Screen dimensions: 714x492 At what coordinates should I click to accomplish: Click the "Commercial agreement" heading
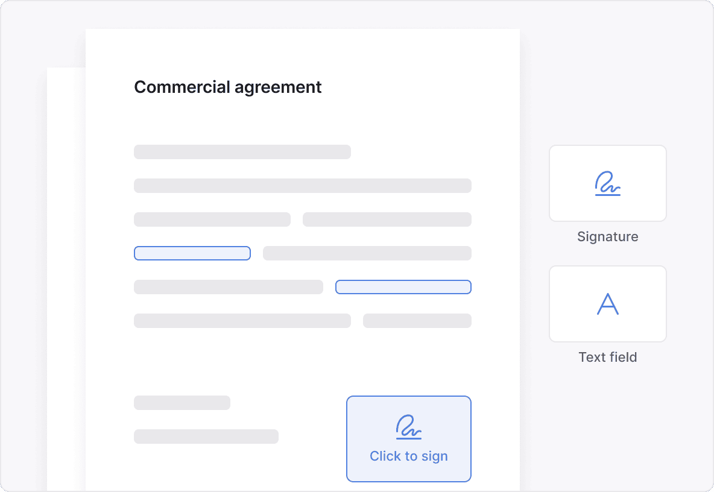(228, 87)
